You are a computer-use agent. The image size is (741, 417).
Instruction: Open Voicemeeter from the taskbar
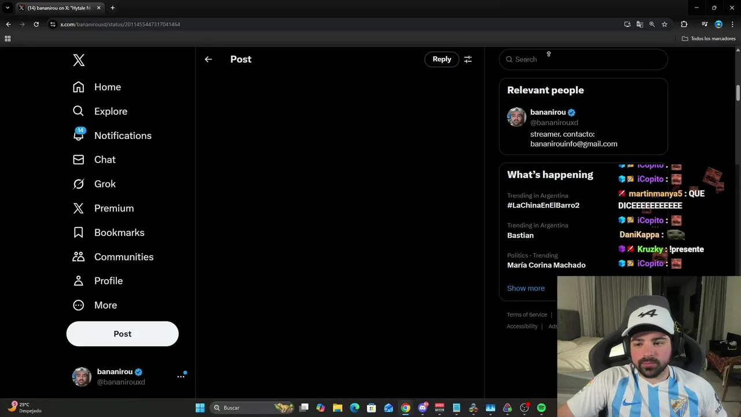click(439, 408)
